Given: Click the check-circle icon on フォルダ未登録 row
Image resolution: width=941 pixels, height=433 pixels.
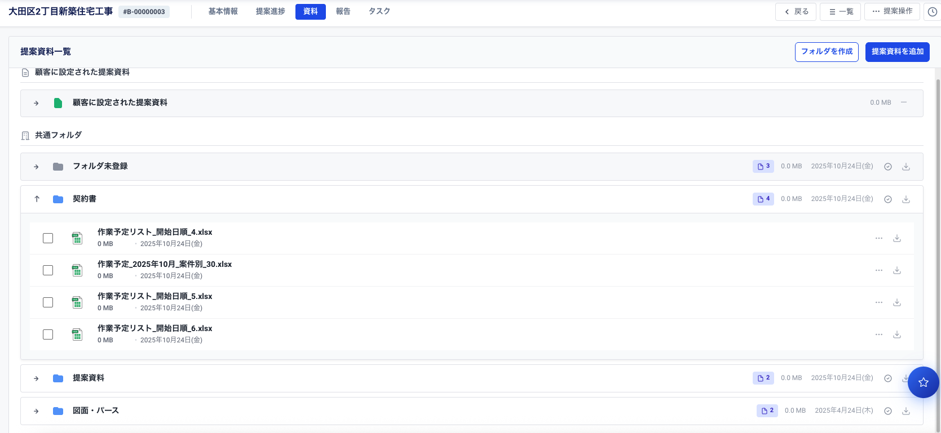Looking at the screenshot, I should click(x=888, y=167).
